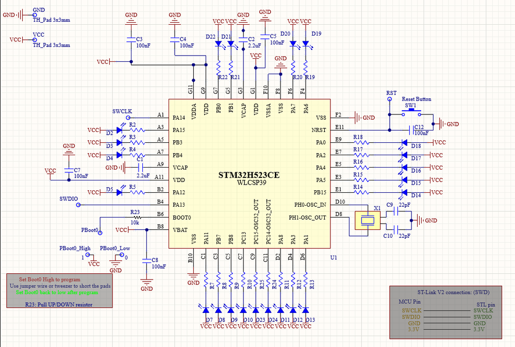Click capacitor C5 100nF symbol
The width and height of the screenshot is (515, 347).
coord(265,36)
